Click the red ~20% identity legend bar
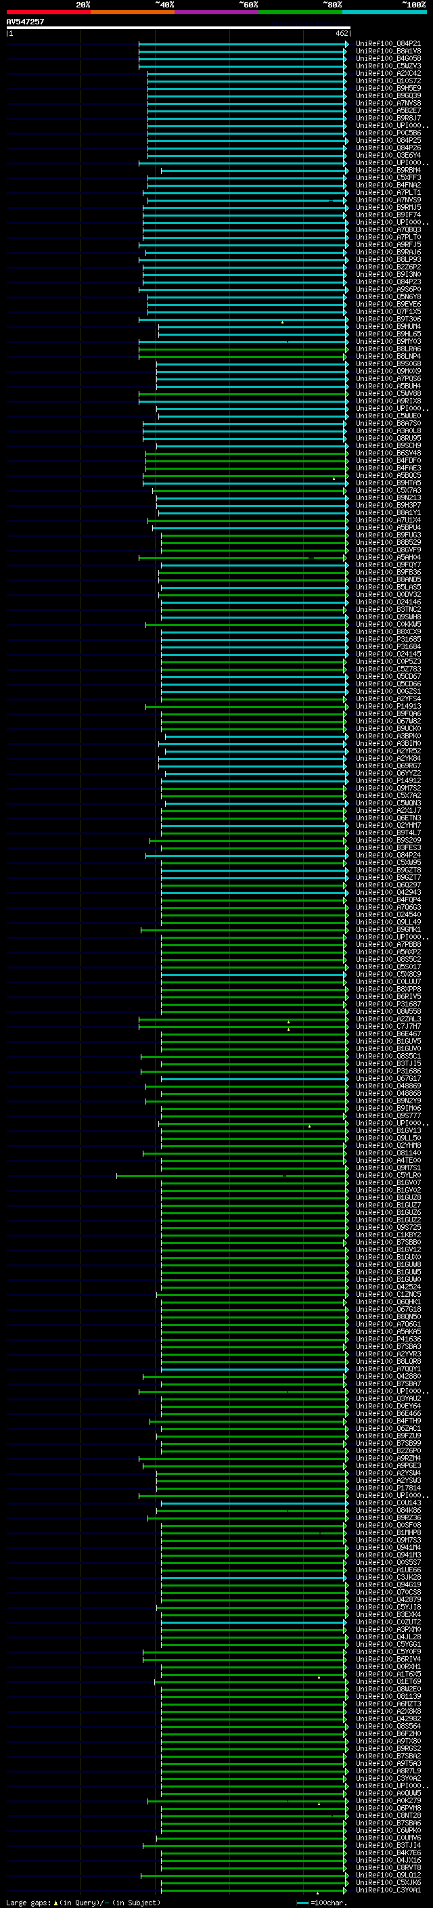This screenshot has width=433, height=1908. pos(48,12)
